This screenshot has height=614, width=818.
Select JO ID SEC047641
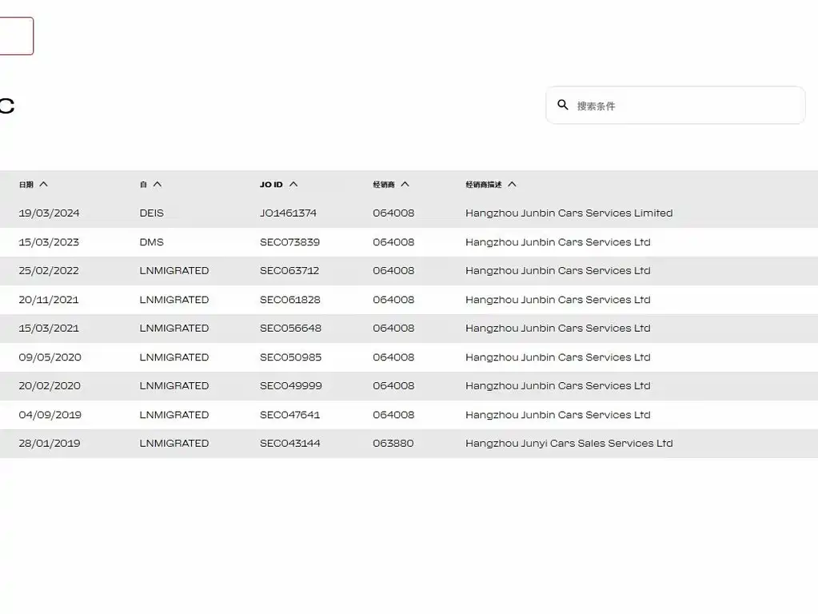(289, 415)
